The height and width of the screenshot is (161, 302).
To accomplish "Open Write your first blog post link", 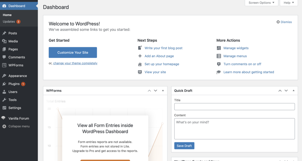I will (x=163, y=48).
